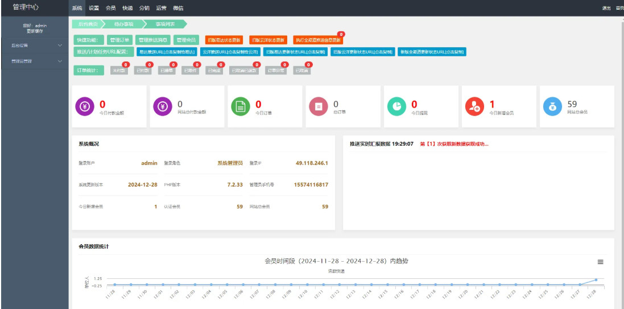The width and height of the screenshot is (624, 309).
Task: Click the purple yen icon for 网站总付款金额
Action: [x=162, y=106]
